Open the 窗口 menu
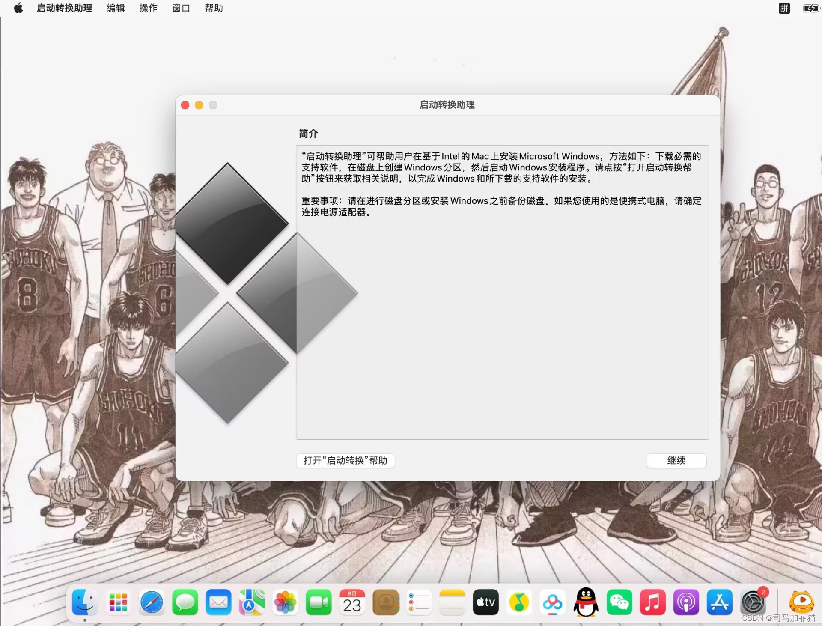Viewport: 822px width, 626px height. pyautogui.click(x=181, y=8)
